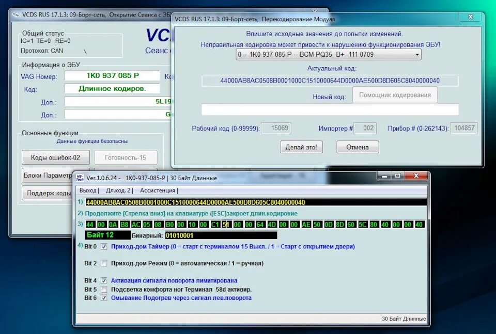Viewport: 496px width, 334px height.
Task: Select byte cell 8D
Action: tap(340, 225)
